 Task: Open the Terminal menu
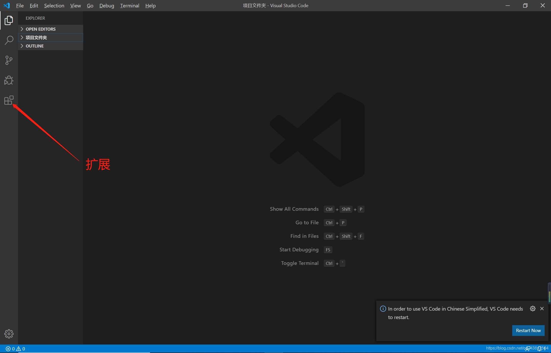point(130,5)
